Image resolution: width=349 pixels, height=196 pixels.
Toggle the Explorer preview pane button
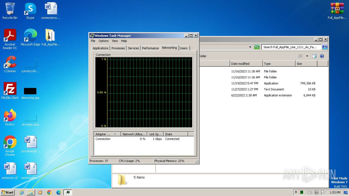pyautogui.click(x=314, y=56)
